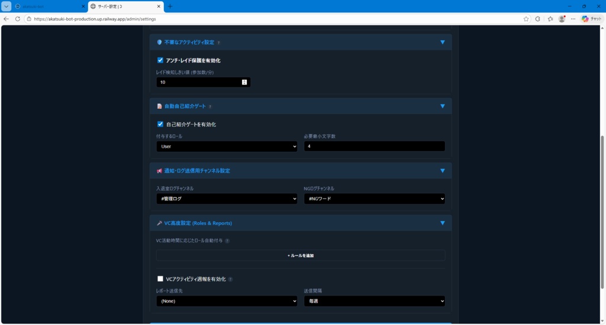Toggle アンチ・レイド保護を有効化 checkbox

click(160, 60)
